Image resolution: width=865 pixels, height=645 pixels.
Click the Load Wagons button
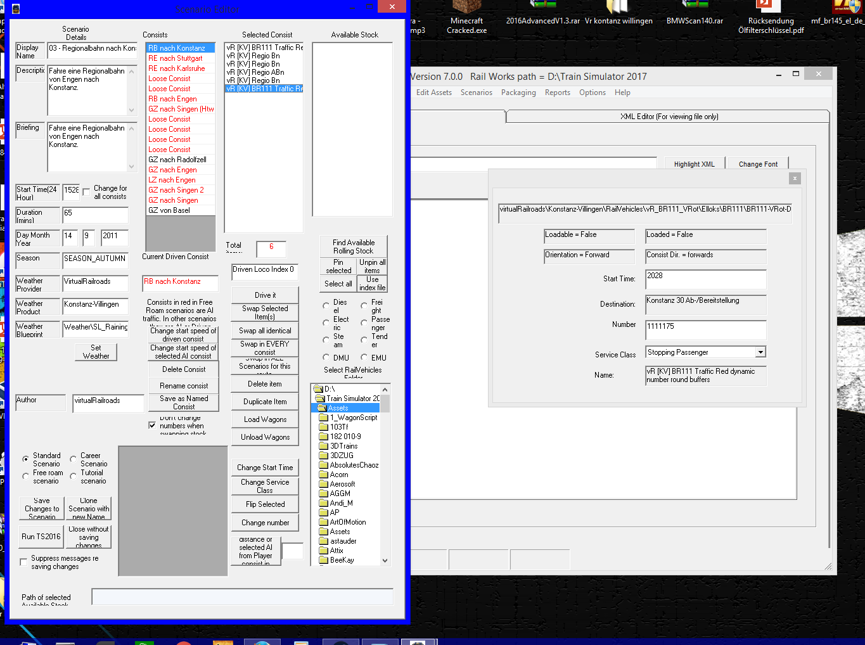pos(265,419)
